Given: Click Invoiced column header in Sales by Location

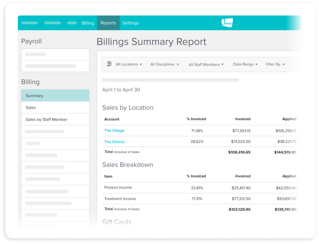Looking at the screenshot, I should [x=243, y=119].
